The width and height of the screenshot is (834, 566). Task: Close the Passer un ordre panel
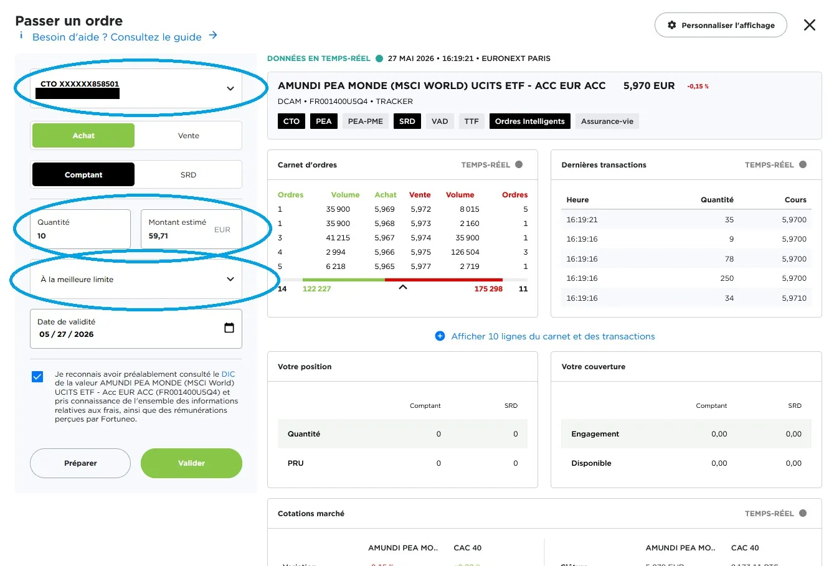tap(809, 25)
